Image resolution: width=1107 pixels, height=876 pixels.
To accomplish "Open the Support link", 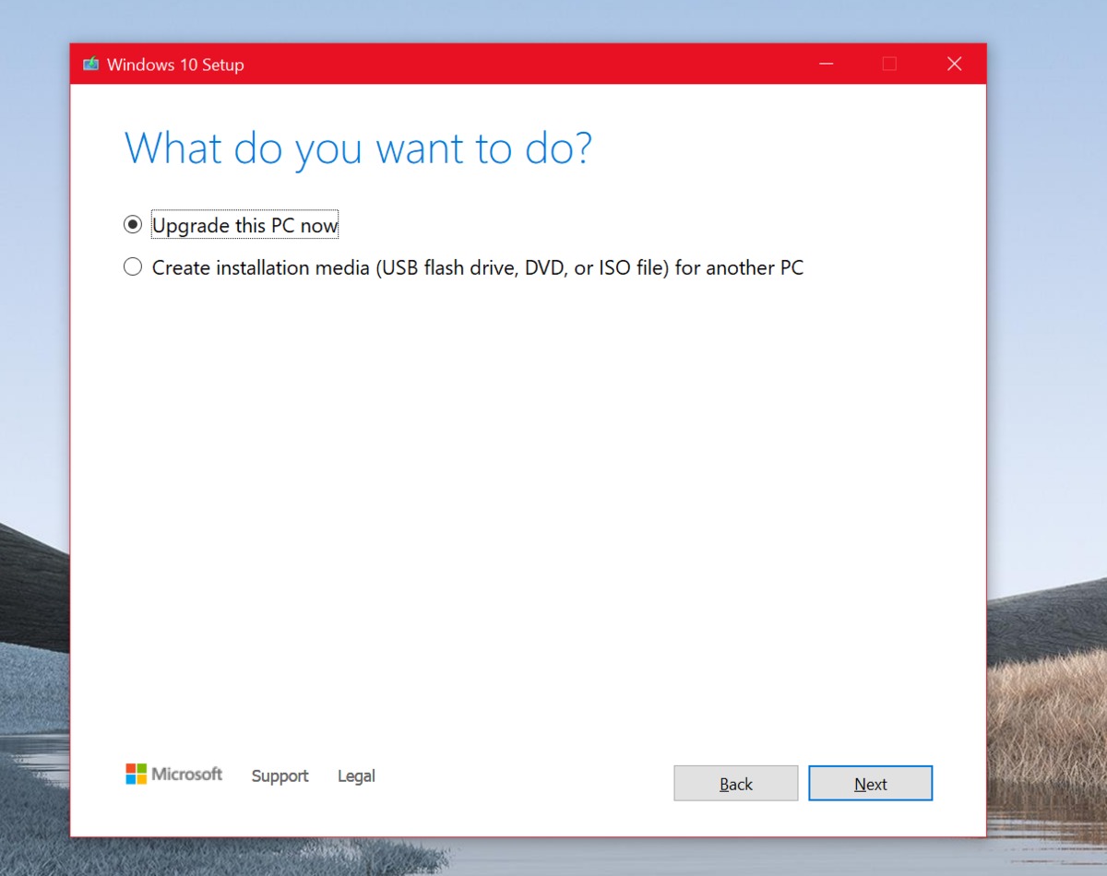I will pyautogui.click(x=280, y=776).
